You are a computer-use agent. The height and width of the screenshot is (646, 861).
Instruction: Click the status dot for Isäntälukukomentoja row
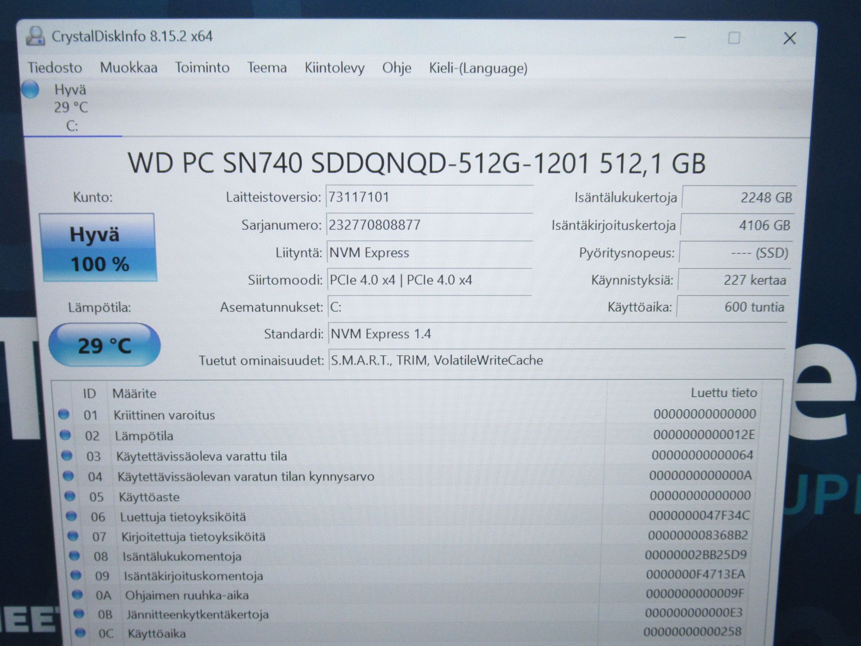pyautogui.click(x=74, y=556)
